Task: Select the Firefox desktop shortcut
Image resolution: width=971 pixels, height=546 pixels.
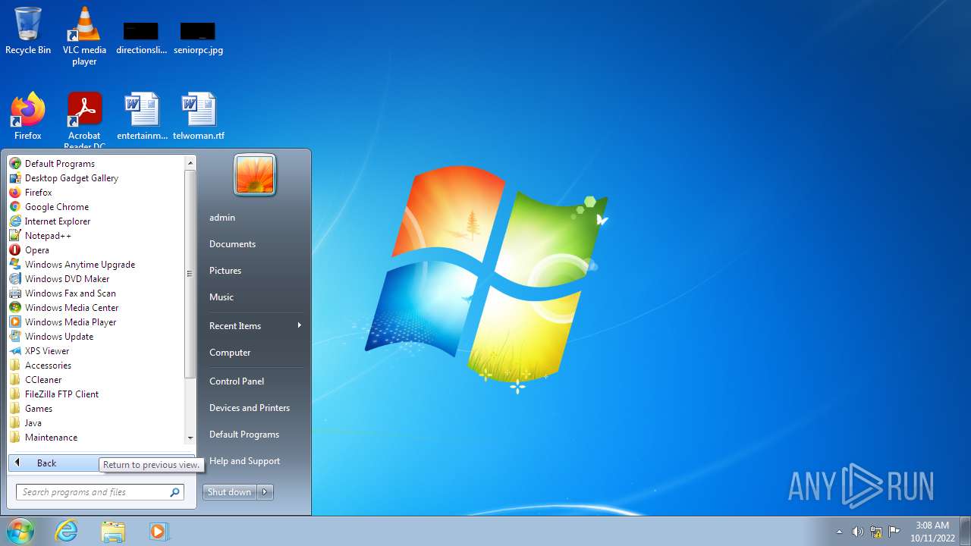Action: pyautogui.click(x=28, y=116)
